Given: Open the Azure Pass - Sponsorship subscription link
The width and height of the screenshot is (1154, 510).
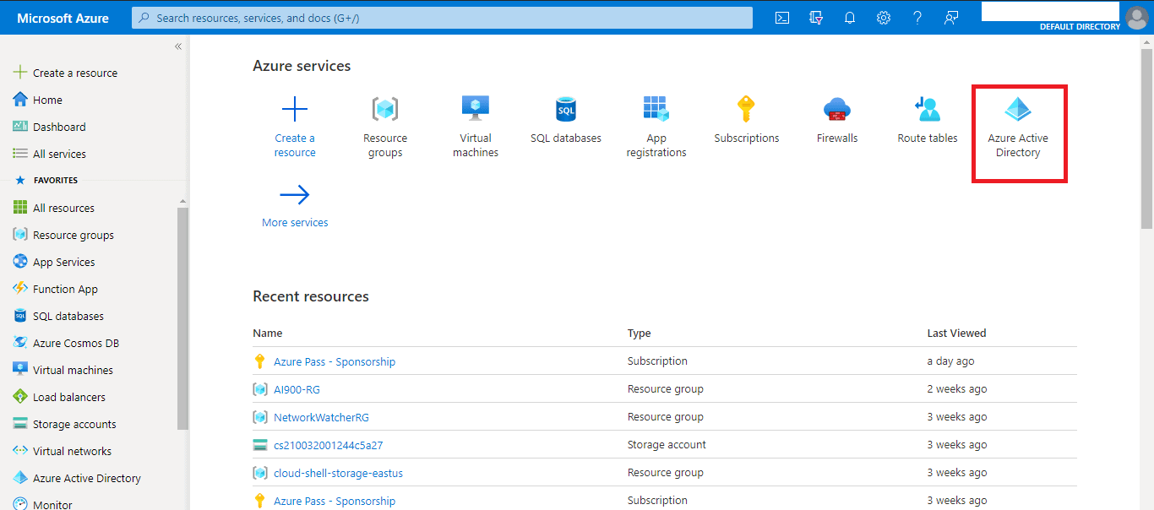Looking at the screenshot, I should click(334, 361).
